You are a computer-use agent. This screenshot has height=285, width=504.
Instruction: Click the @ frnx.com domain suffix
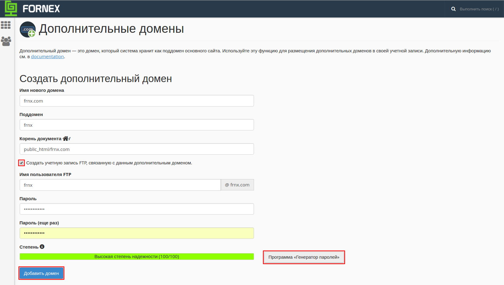(x=237, y=185)
